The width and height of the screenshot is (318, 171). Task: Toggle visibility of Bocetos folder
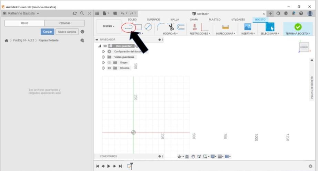pyautogui.click(x=109, y=68)
